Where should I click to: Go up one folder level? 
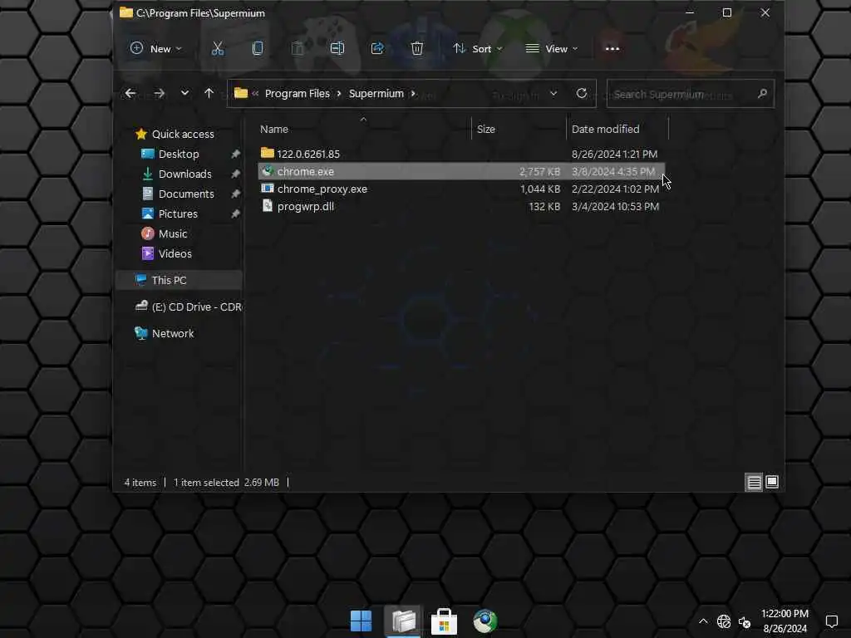[x=209, y=93]
